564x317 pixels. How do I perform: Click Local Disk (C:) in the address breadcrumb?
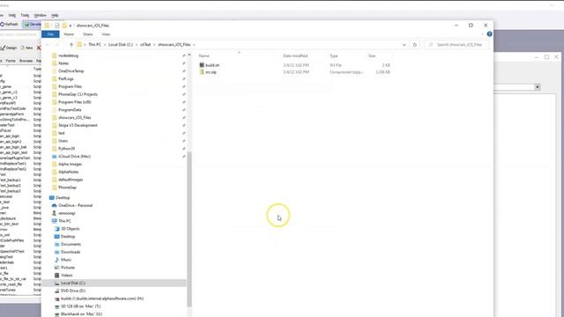coord(121,45)
